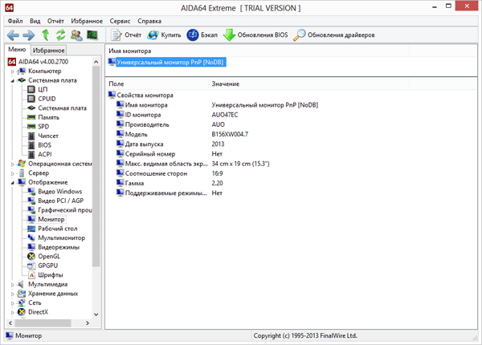The width and height of the screenshot is (482, 345).
Task: Collapse the Системная плата parent node
Action: [x=13, y=81]
